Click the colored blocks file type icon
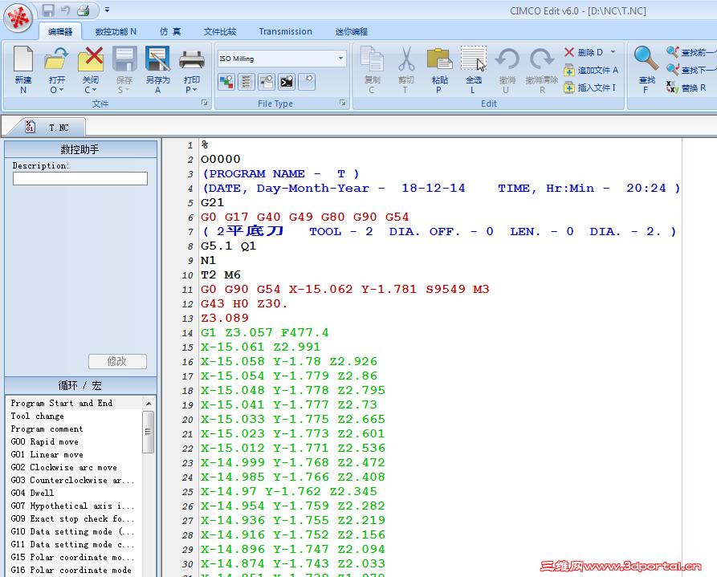The image size is (717, 577). point(226,82)
